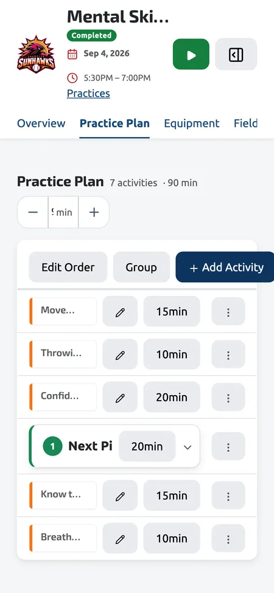Switch to the Overview tab
274x593 pixels.
point(41,124)
